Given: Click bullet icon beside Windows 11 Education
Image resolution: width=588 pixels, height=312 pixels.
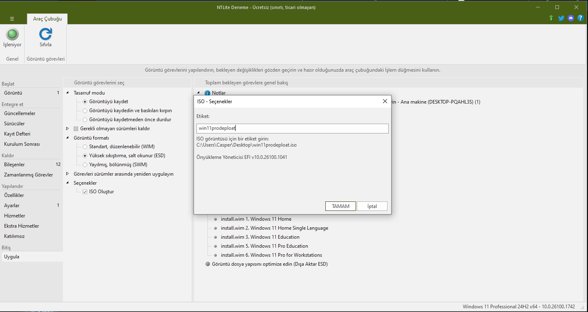Looking at the screenshot, I should (216, 237).
